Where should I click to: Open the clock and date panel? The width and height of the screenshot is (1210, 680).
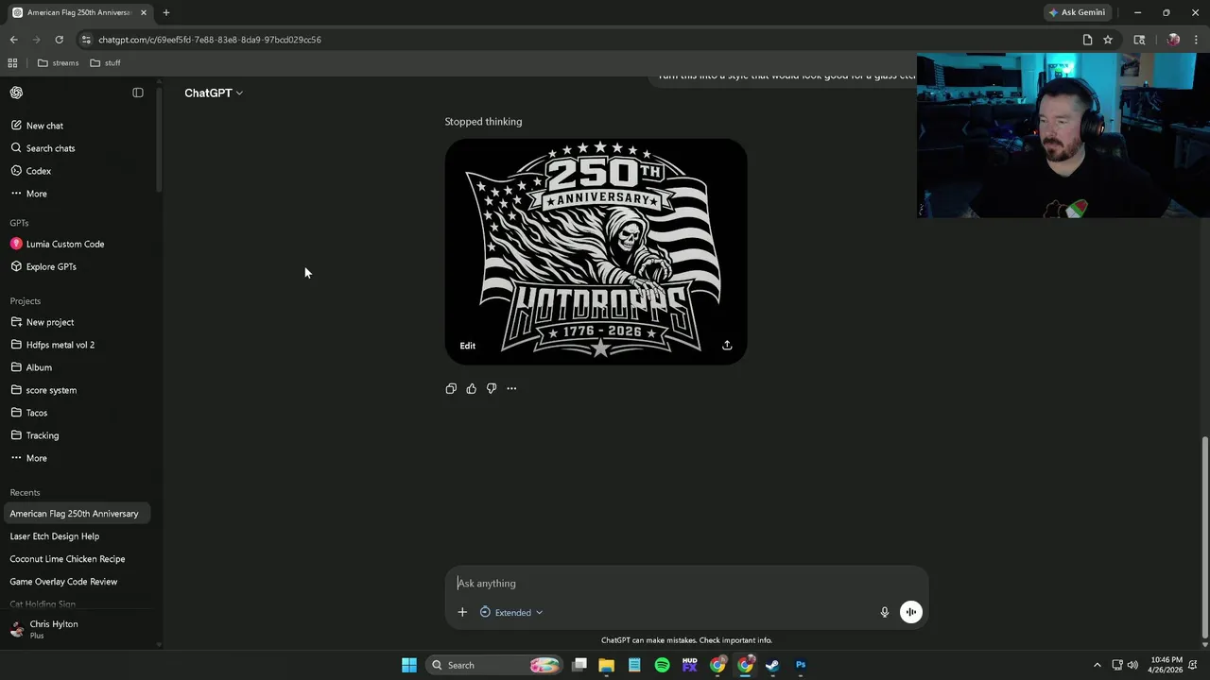(x=1167, y=665)
